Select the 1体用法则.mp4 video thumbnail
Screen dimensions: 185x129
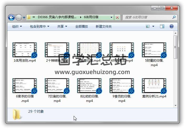[x=24, y=50]
